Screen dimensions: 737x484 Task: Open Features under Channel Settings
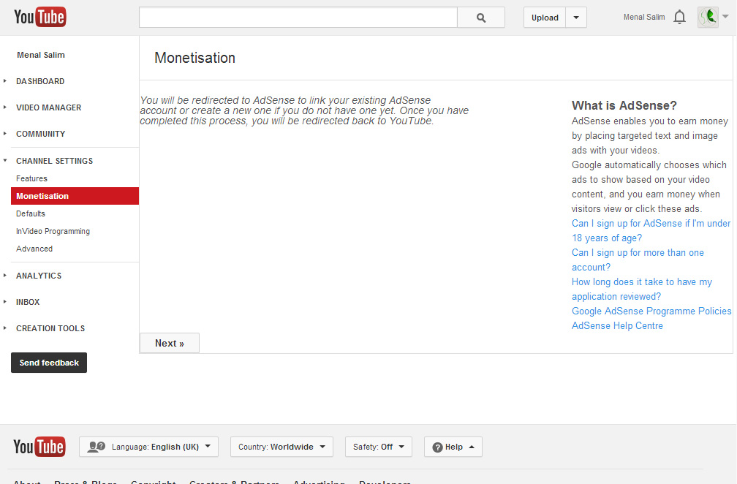(31, 178)
